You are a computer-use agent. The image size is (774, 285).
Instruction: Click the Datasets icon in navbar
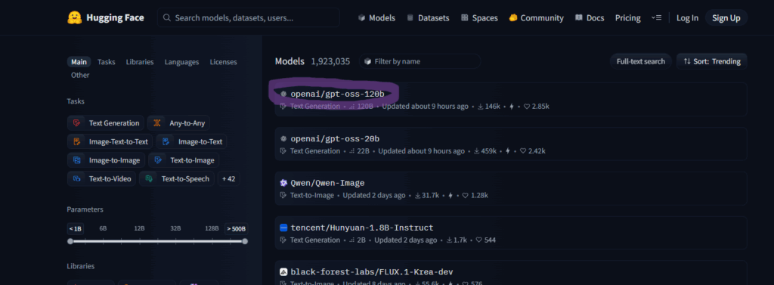[x=410, y=18]
